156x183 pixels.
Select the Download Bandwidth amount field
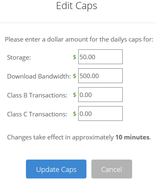[100, 76]
